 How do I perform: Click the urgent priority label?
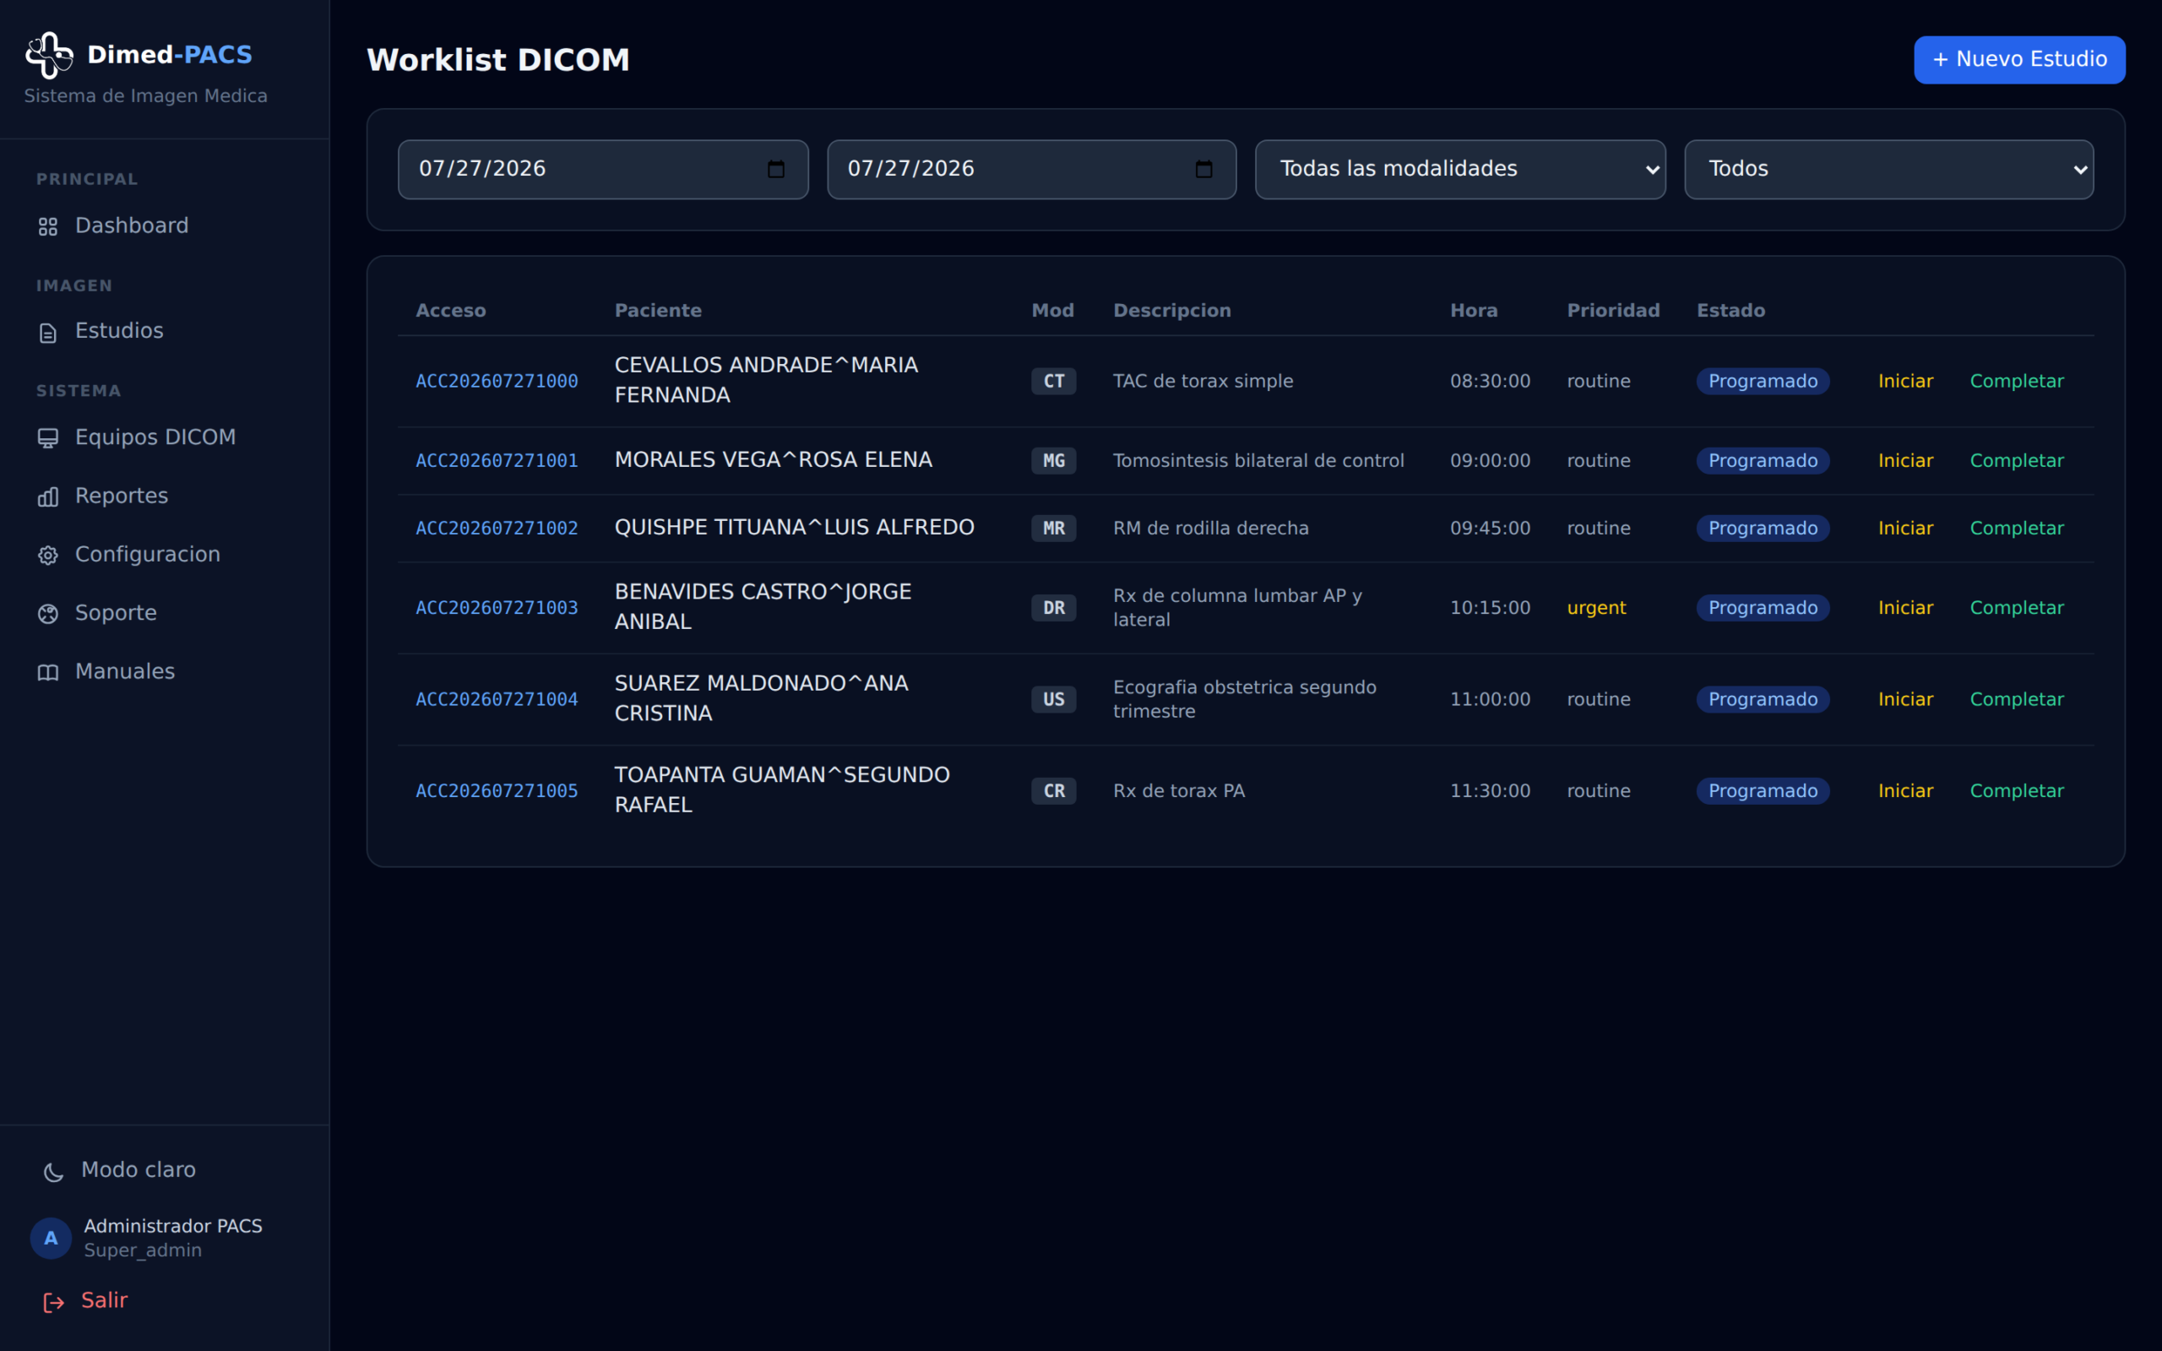coord(1595,608)
